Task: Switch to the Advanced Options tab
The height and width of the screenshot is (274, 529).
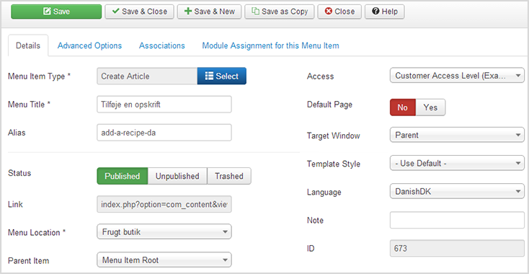Action: coord(90,45)
